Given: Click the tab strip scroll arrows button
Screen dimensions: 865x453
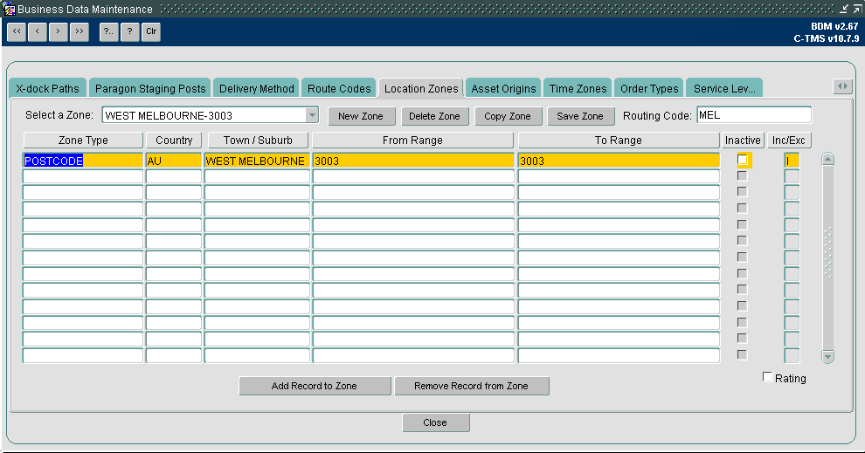Looking at the screenshot, I should [842, 86].
